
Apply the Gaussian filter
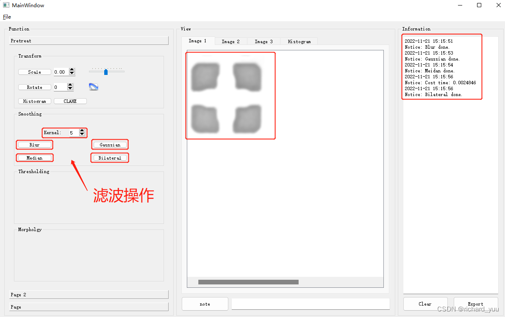tap(110, 145)
